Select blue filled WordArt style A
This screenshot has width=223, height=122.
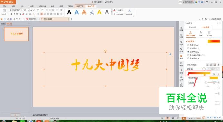[x=77, y=12]
